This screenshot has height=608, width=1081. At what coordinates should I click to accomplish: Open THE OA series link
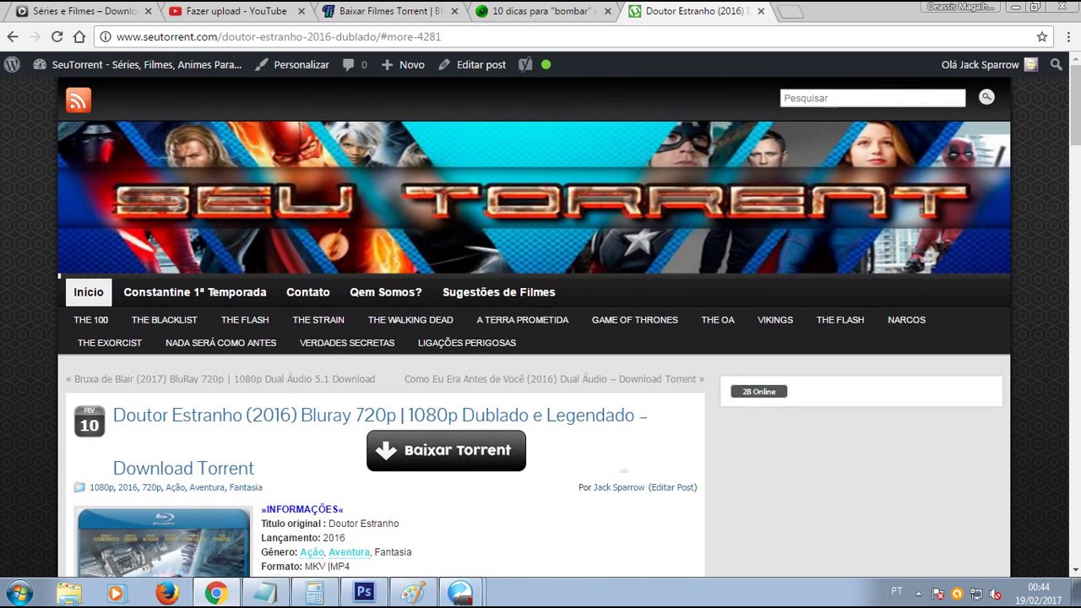[718, 320]
